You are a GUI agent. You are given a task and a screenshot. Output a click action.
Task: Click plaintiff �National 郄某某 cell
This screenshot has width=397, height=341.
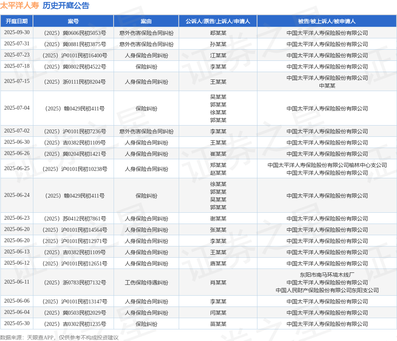(x=218, y=33)
